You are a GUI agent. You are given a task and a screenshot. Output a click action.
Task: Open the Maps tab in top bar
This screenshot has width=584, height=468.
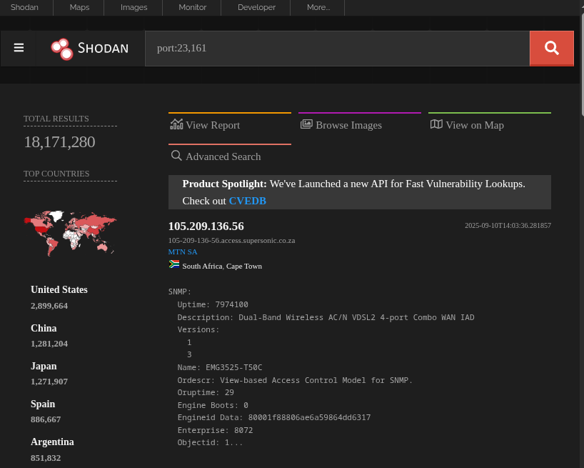point(79,7)
